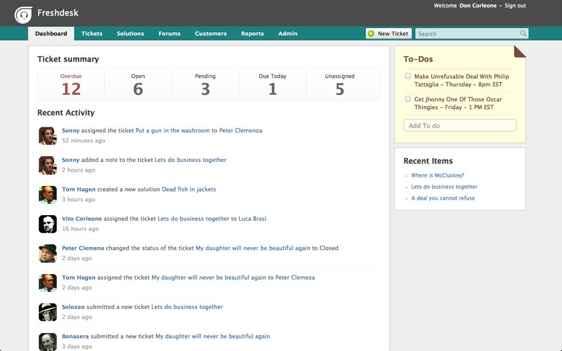Viewport: 562px width, 351px height.
Task: Check the Philip Tattaglia deal to-do
Action: point(408,76)
